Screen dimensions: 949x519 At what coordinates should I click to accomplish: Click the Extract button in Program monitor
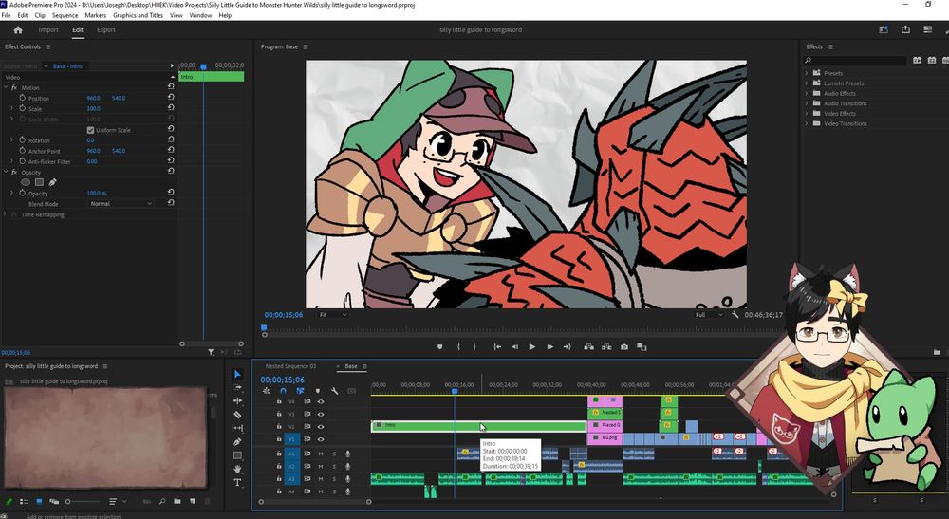606,347
